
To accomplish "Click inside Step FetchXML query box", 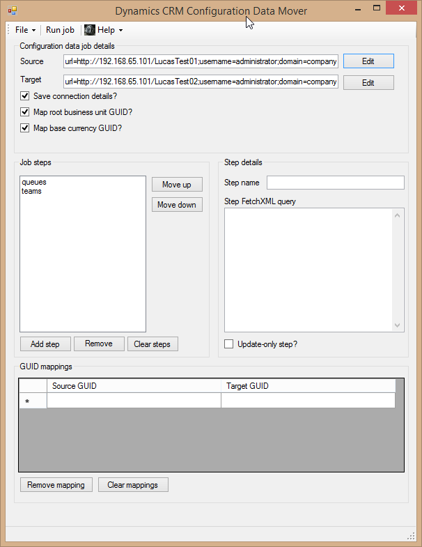I will [x=308, y=270].
